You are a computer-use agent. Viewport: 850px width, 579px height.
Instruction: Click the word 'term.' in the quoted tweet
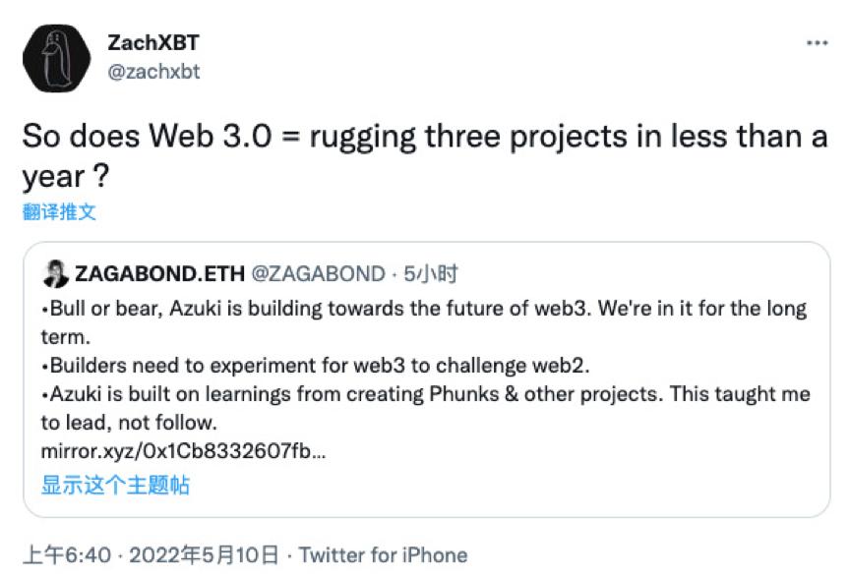pyautogui.click(x=66, y=337)
